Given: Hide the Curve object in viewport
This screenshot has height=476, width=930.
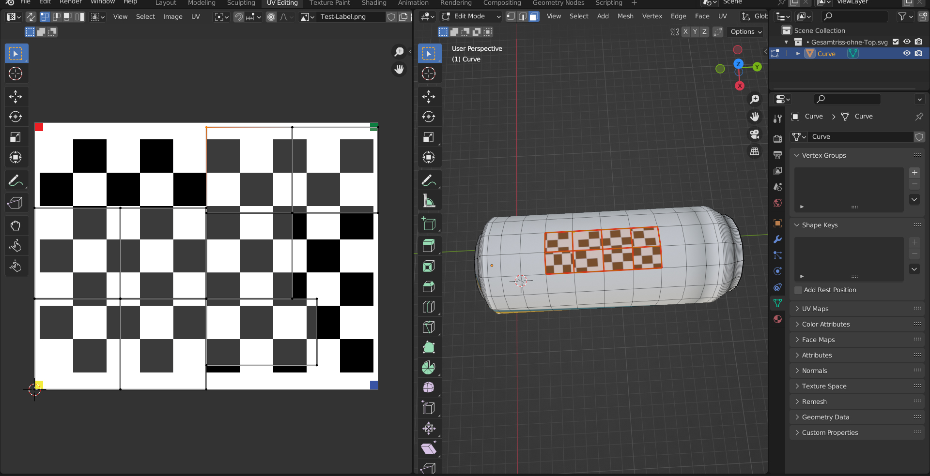Looking at the screenshot, I should pyautogui.click(x=907, y=54).
